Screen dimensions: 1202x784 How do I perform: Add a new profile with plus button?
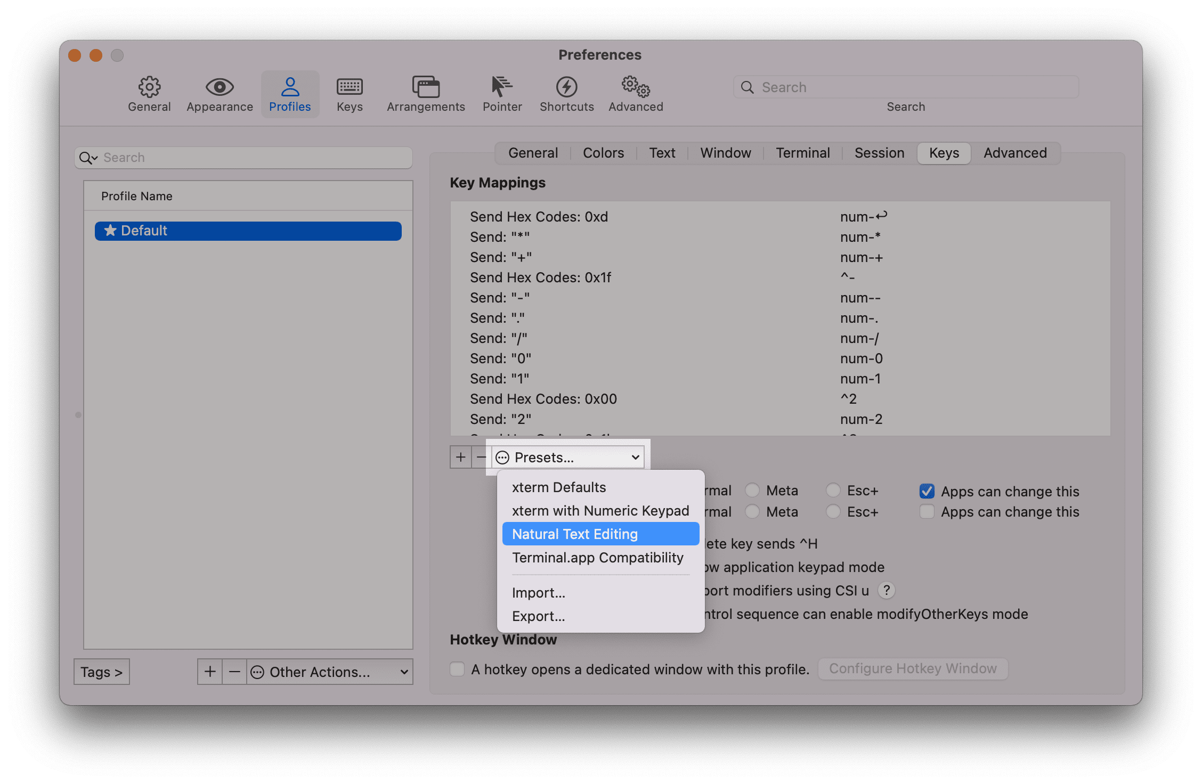pyautogui.click(x=210, y=672)
